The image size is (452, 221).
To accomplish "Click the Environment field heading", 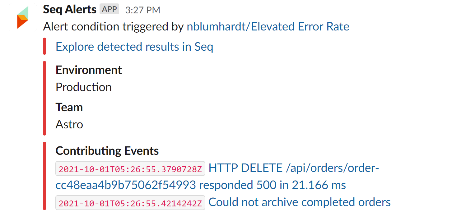I will 88,70.
